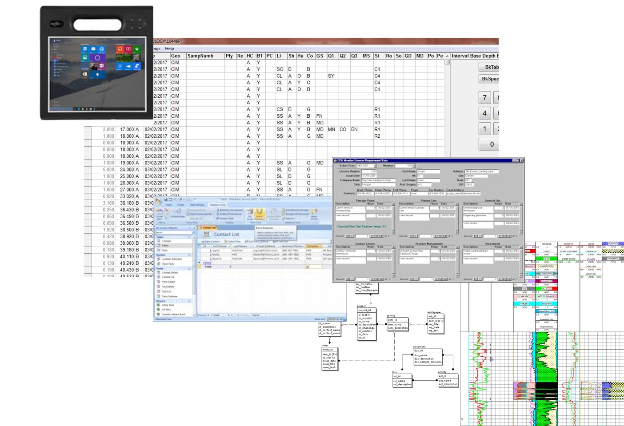This screenshot has width=624, height=426.
Task: Click the License Number input field
Action: coord(369,171)
